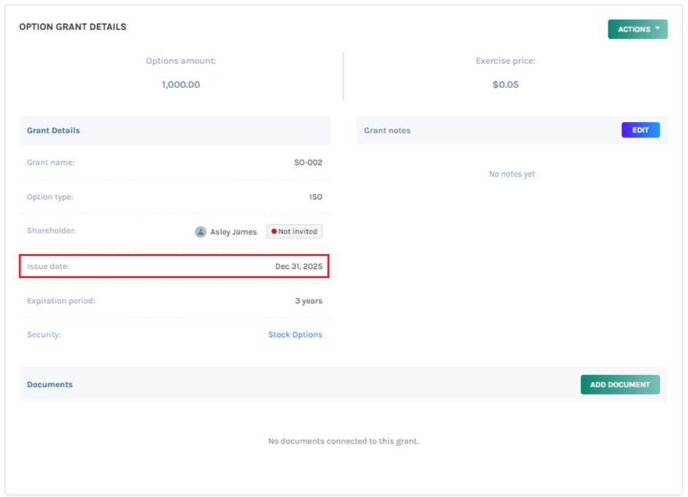Select the Grant notes section header
This screenshot has height=497, width=688.
click(x=387, y=130)
